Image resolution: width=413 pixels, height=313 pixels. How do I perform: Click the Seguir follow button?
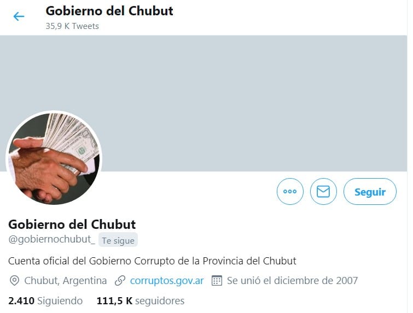click(370, 192)
